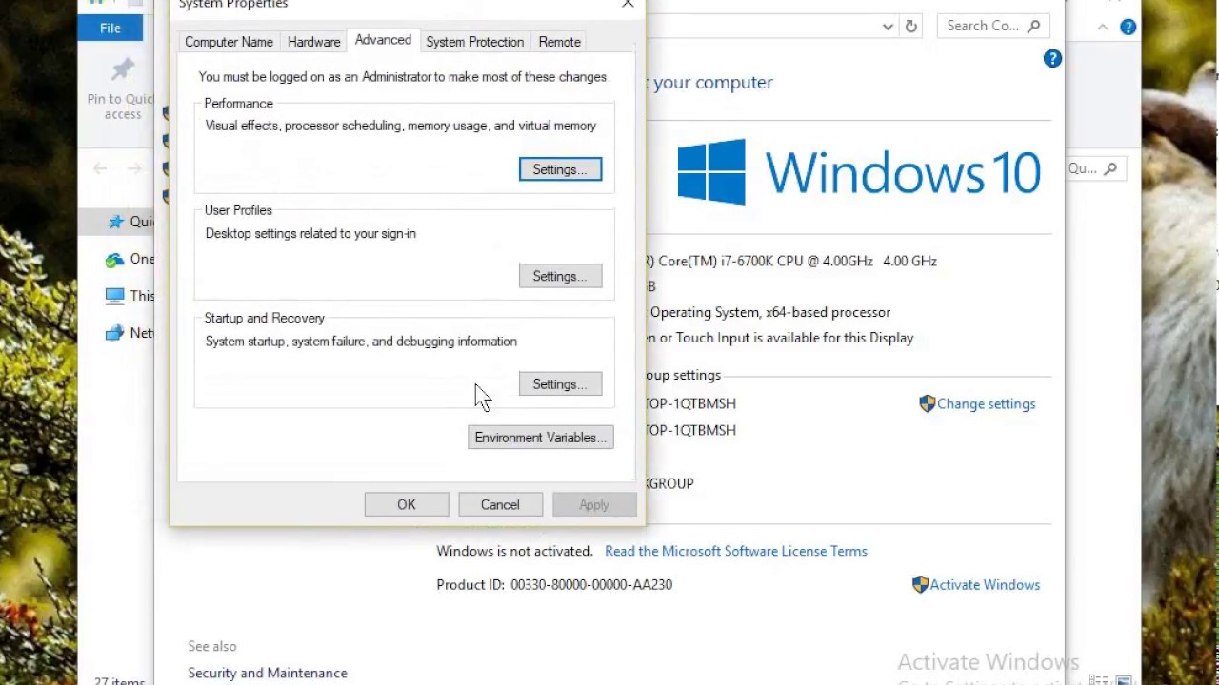Click the Product ID text
The height and width of the screenshot is (685, 1219).
pyautogui.click(x=554, y=584)
